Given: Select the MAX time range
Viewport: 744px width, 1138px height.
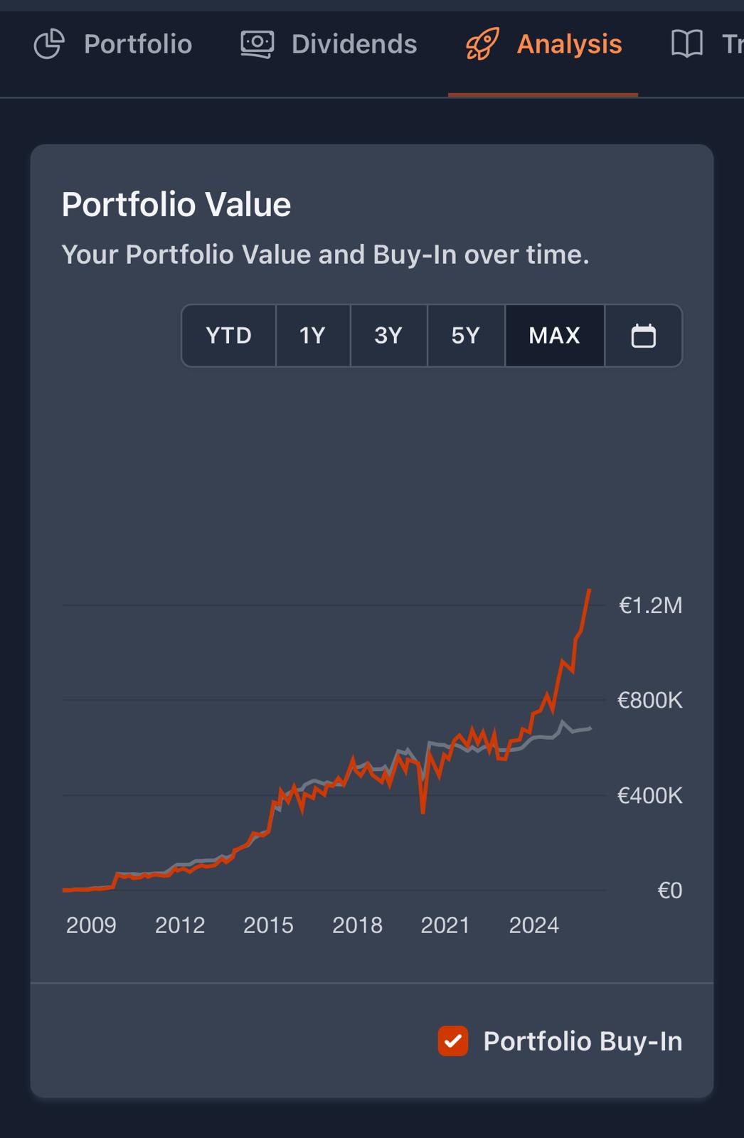Looking at the screenshot, I should point(554,336).
